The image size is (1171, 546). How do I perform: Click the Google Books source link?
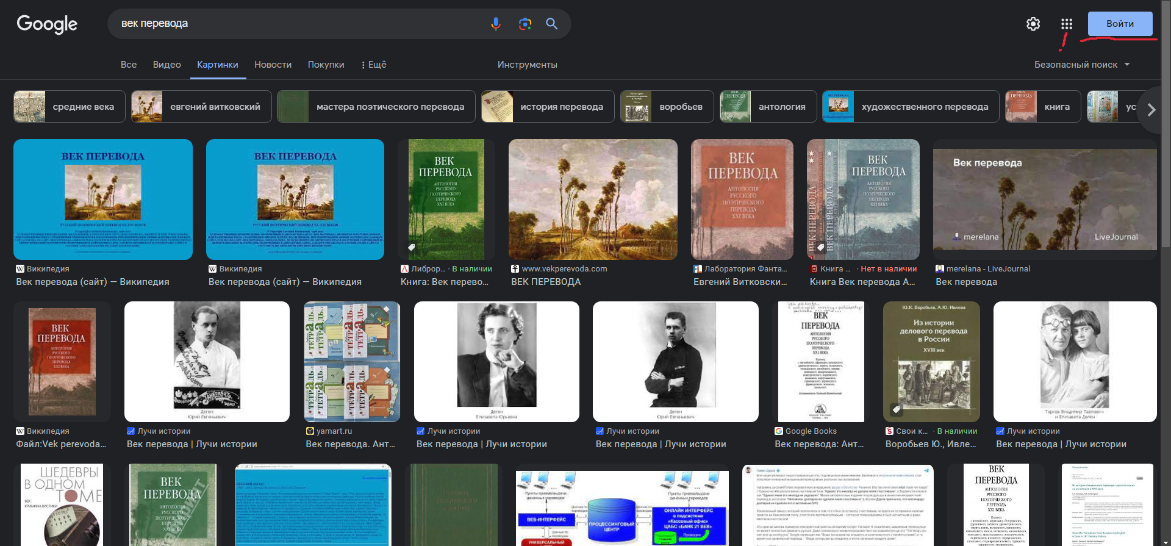(811, 431)
